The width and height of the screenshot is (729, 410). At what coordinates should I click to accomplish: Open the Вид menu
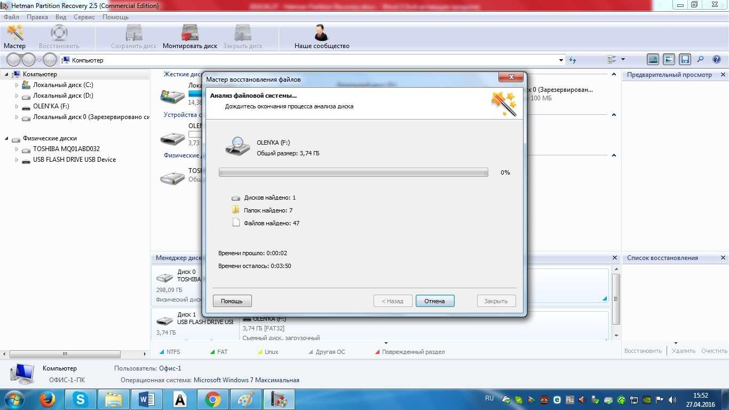pyautogui.click(x=61, y=17)
